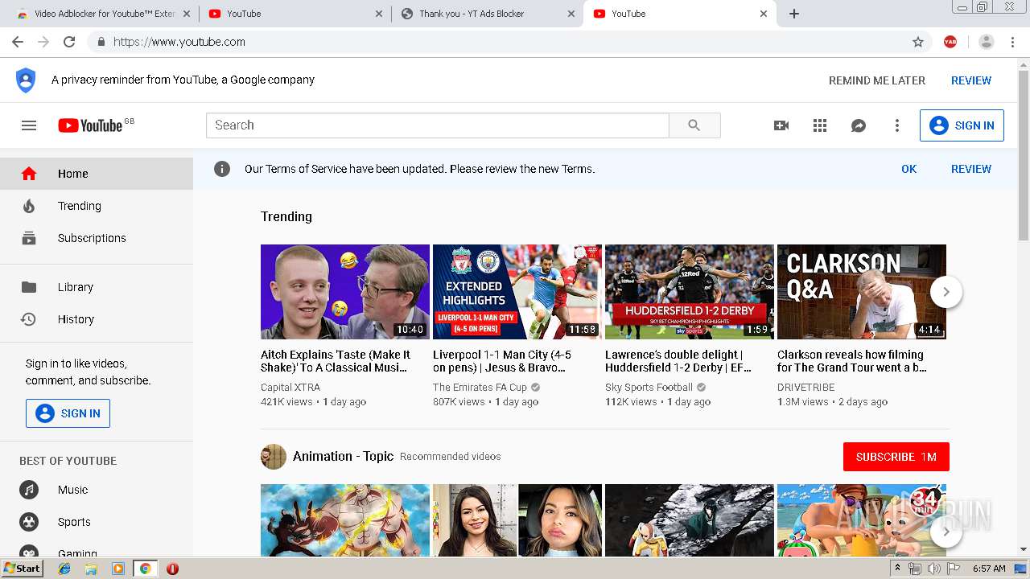The image size is (1030, 579).
Task: Click SIGN IN button in the sidebar
Action: (68, 413)
